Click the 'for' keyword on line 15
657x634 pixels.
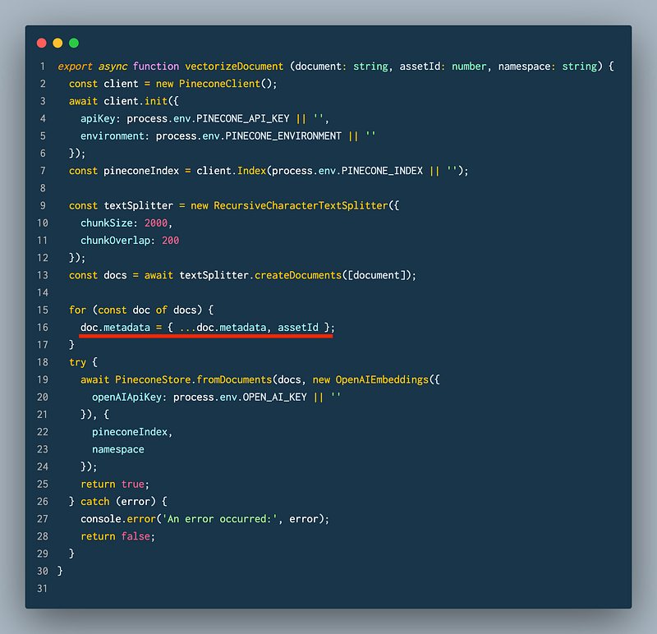(x=77, y=310)
